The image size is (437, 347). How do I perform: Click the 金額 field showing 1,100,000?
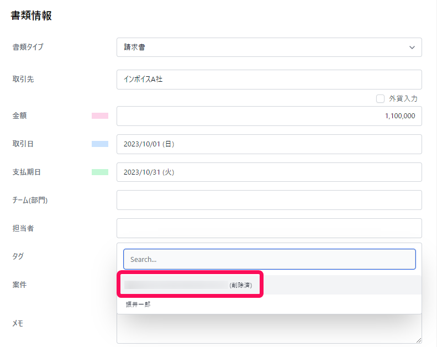pos(269,116)
